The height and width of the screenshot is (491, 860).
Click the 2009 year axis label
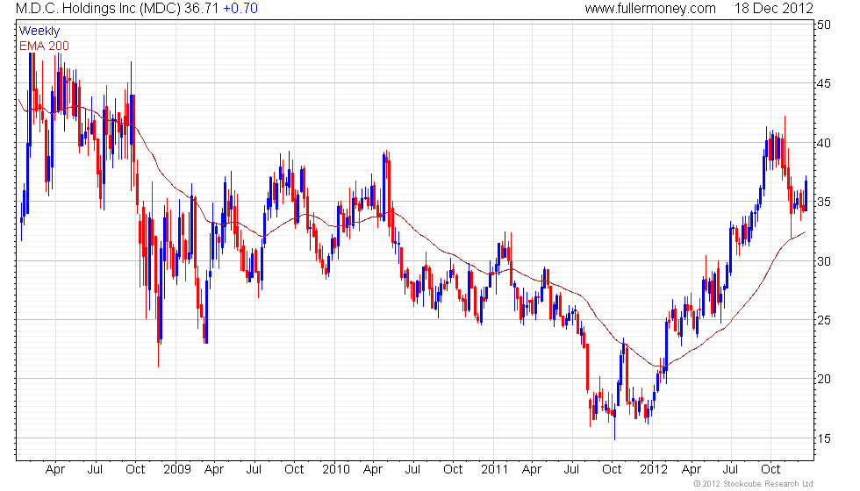point(176,469)
